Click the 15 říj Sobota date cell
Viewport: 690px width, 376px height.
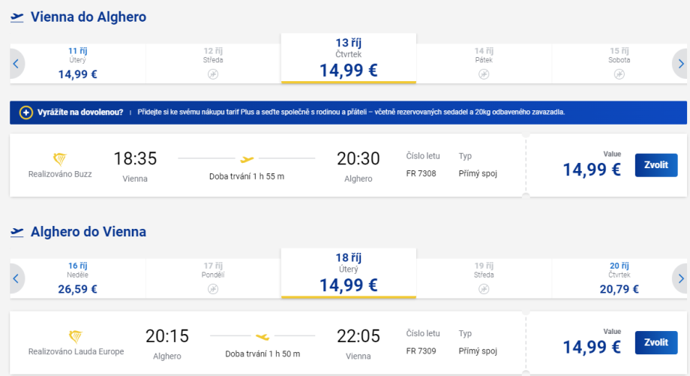coord(619,63)
